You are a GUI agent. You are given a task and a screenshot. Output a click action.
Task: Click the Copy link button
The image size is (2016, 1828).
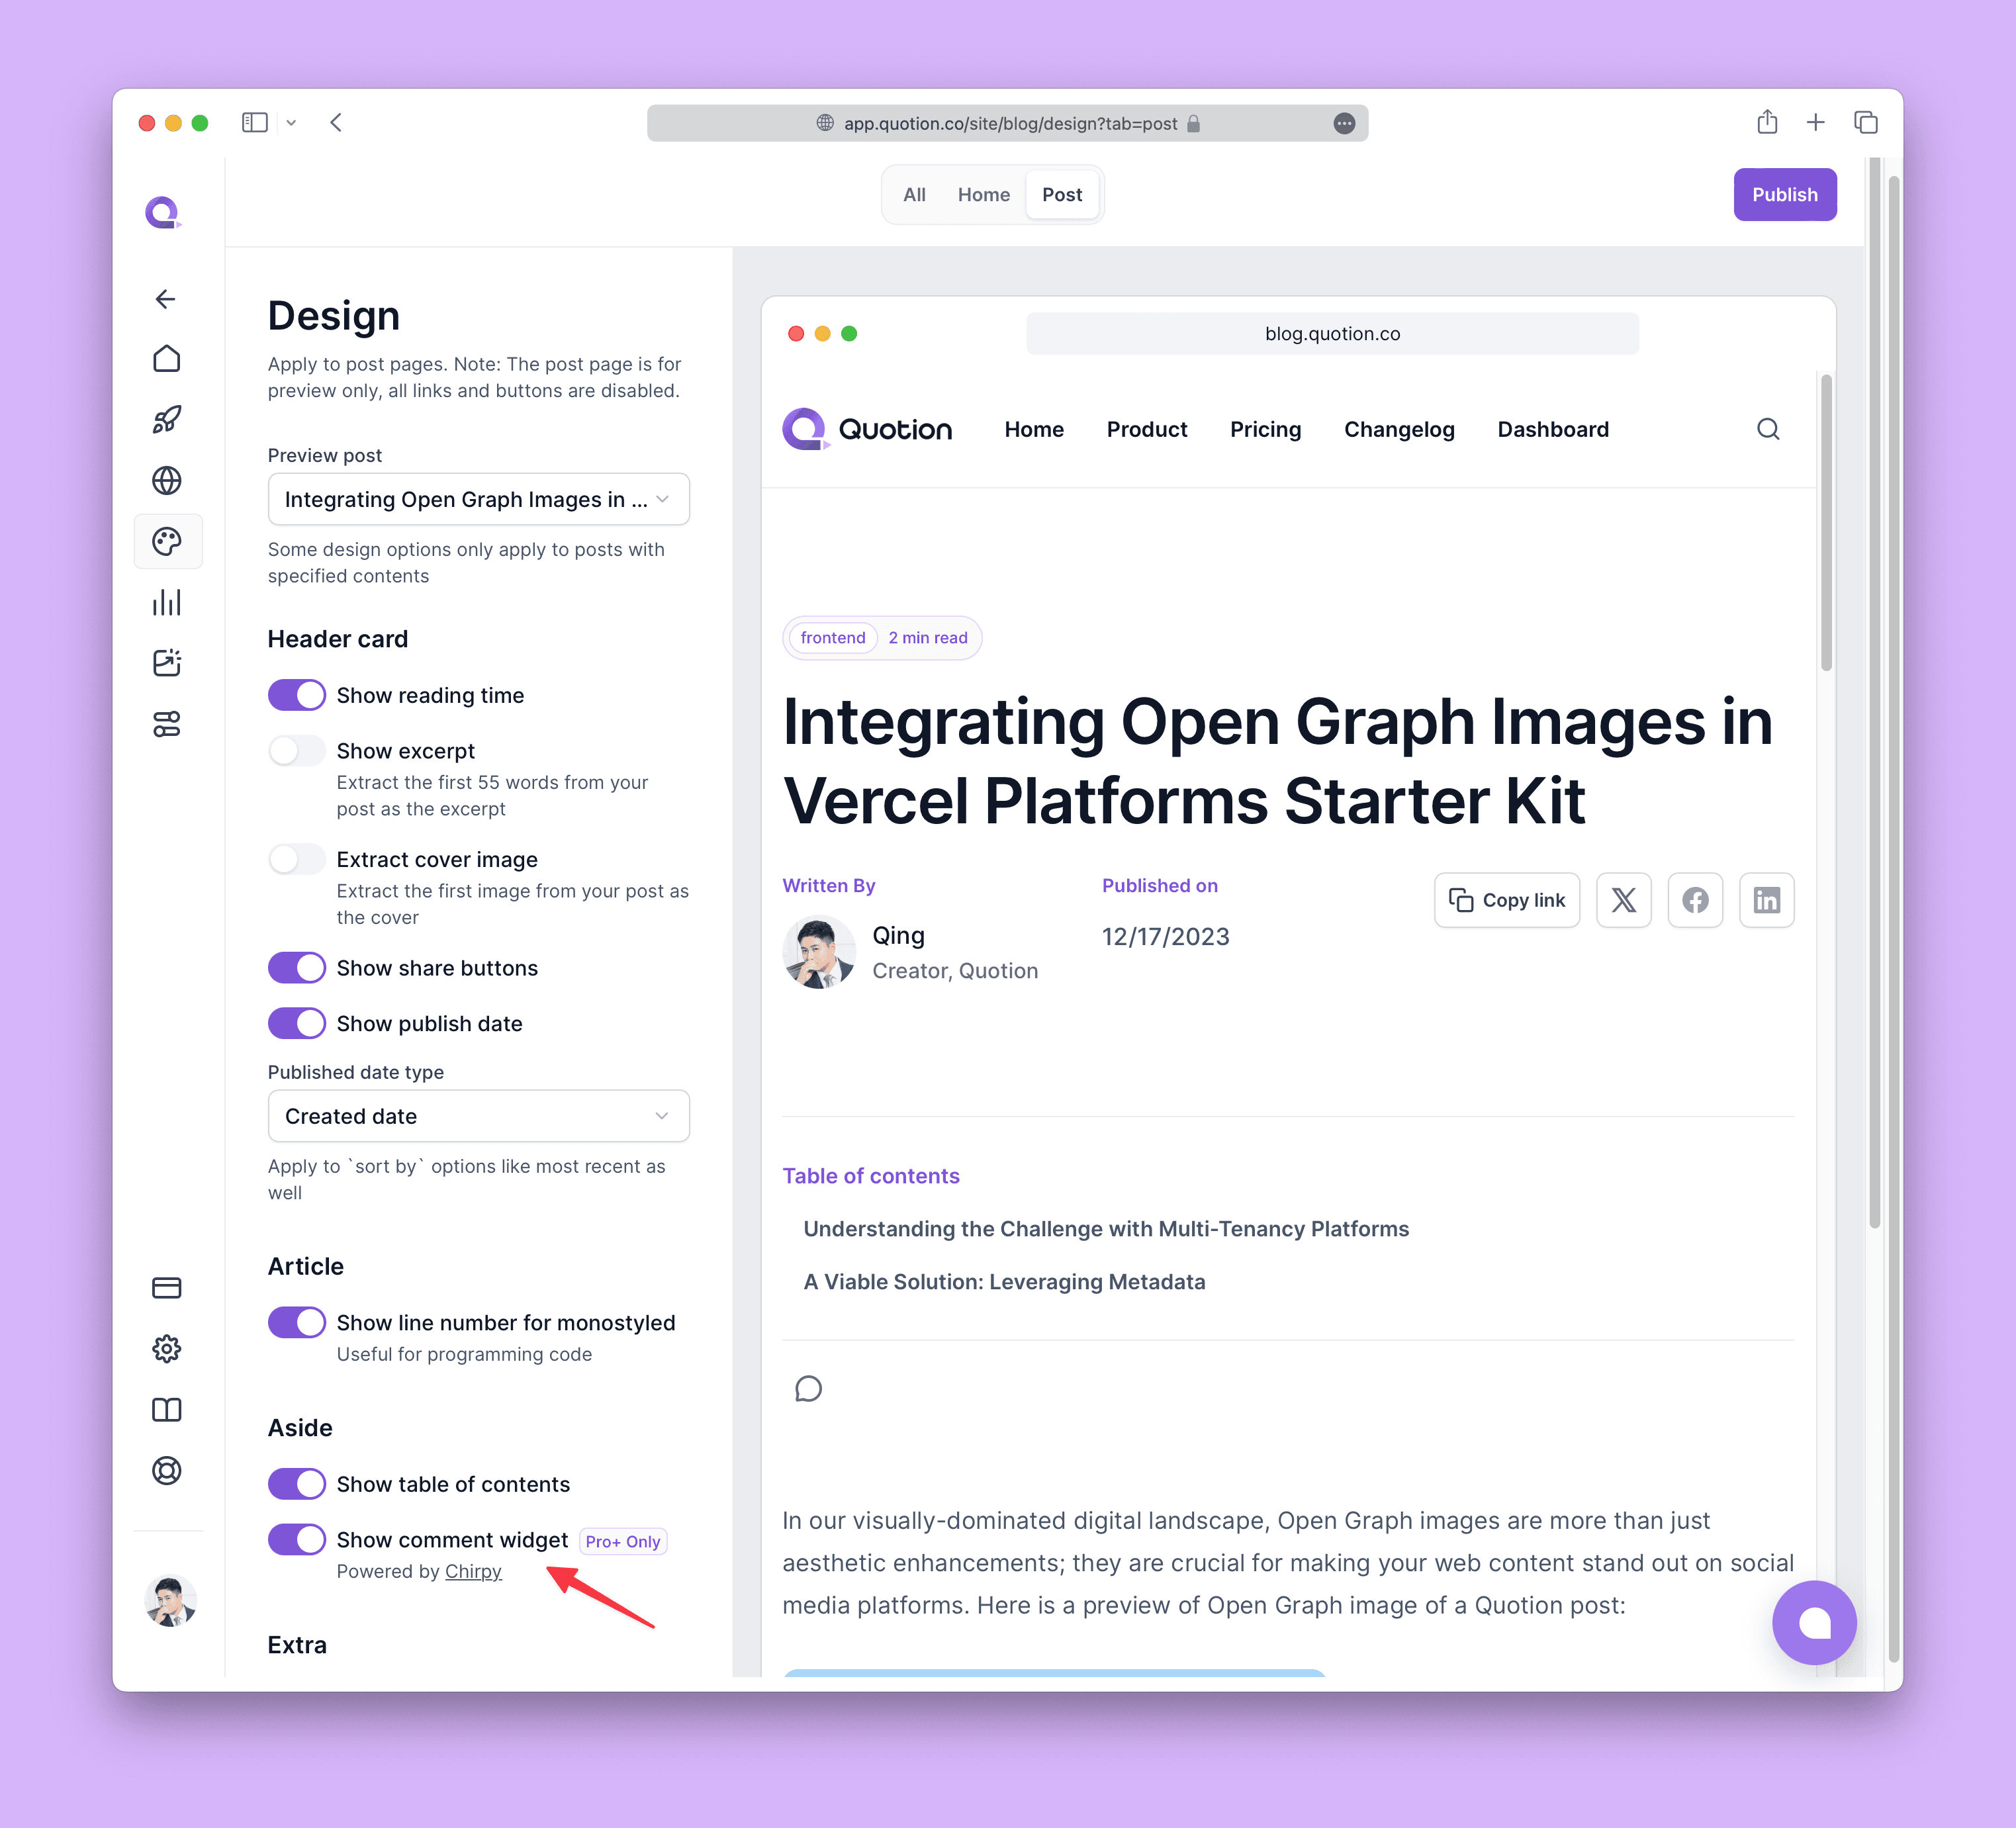point(1507,900)
